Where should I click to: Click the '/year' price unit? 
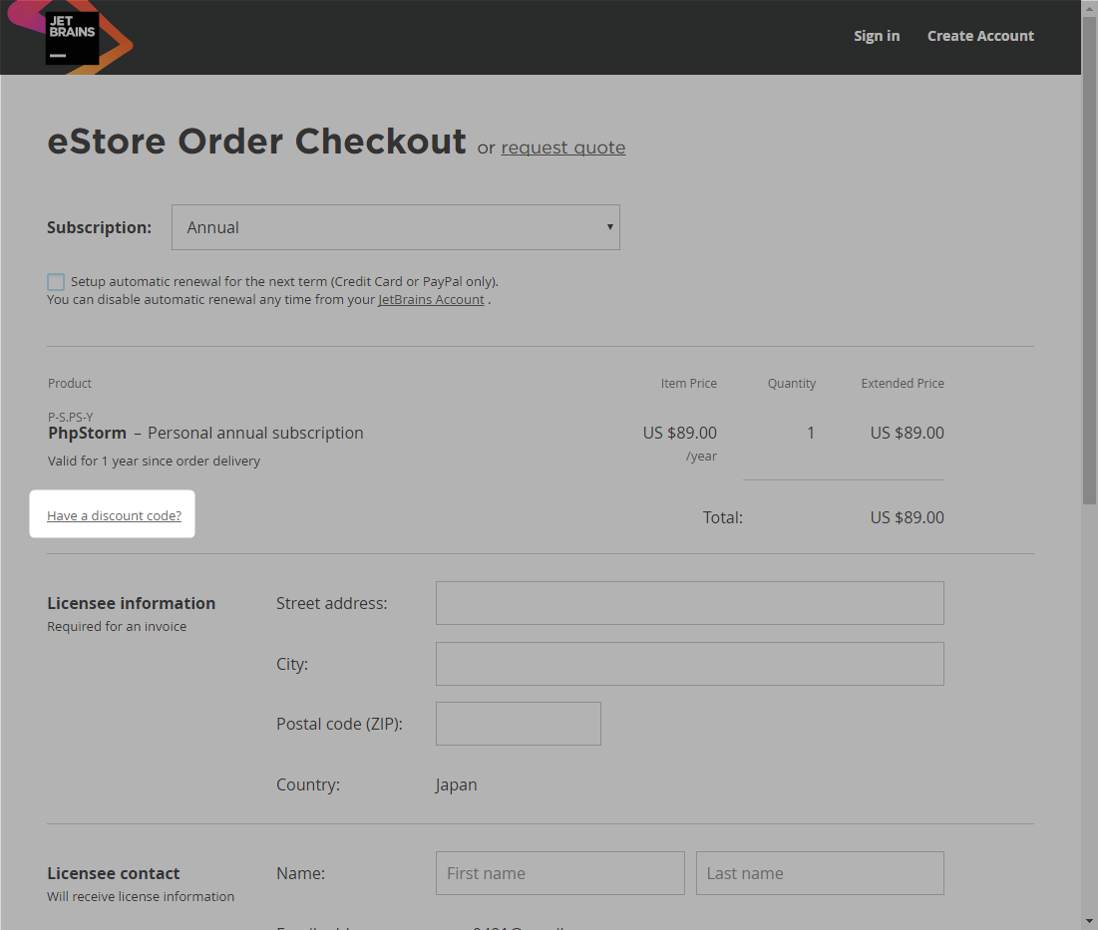click(701, 457)
